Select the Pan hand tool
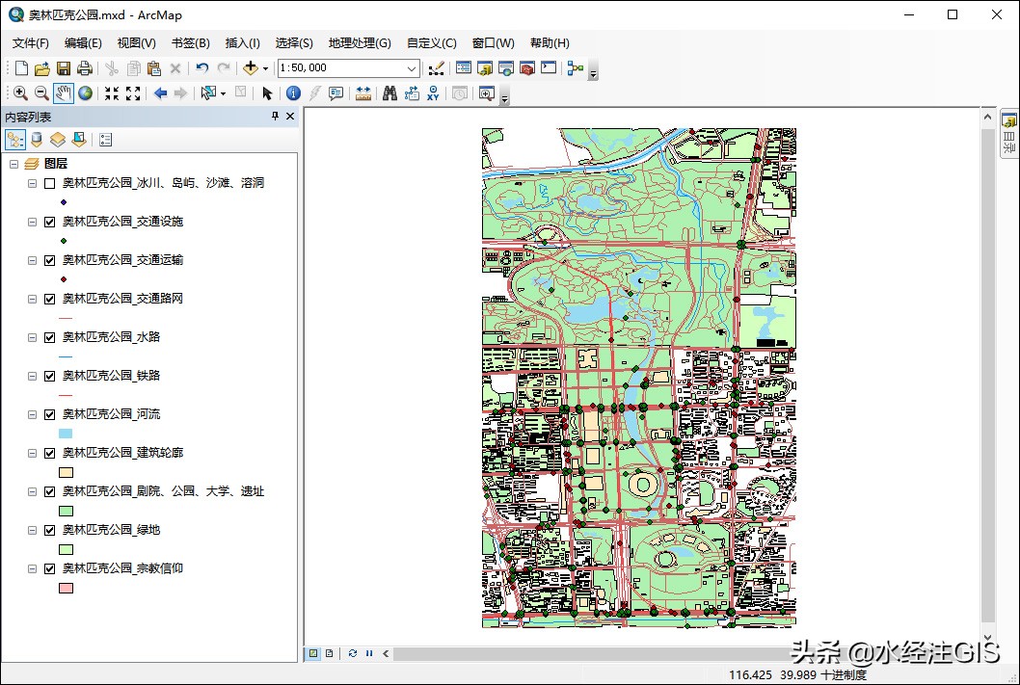Image resolution: width=1020 pixels, height=685 pixels. point(64,93)
